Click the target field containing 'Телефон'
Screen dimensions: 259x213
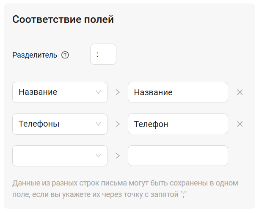pos(178,124)
